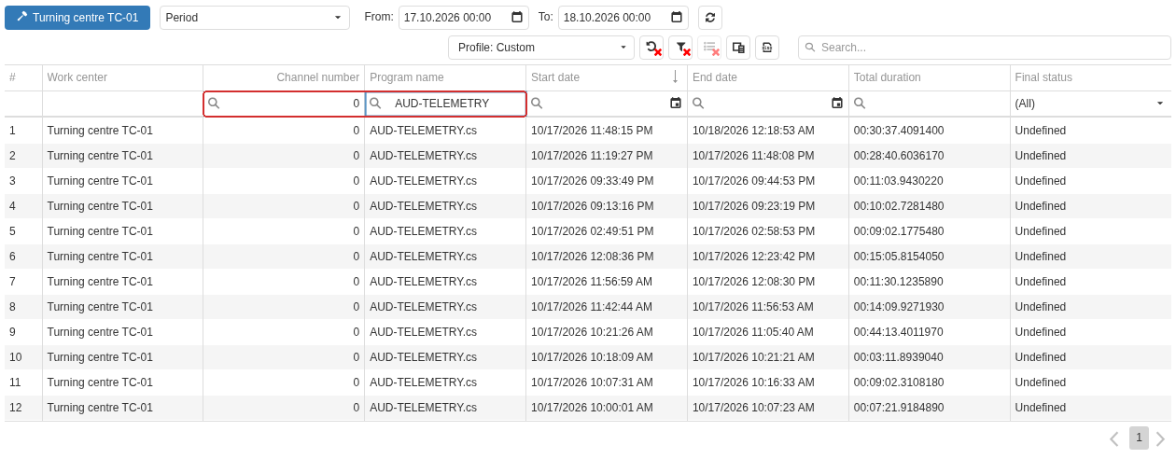1176x459 pixels.
Task: Open the Profile: Custom dropdown
Action: 541,48
